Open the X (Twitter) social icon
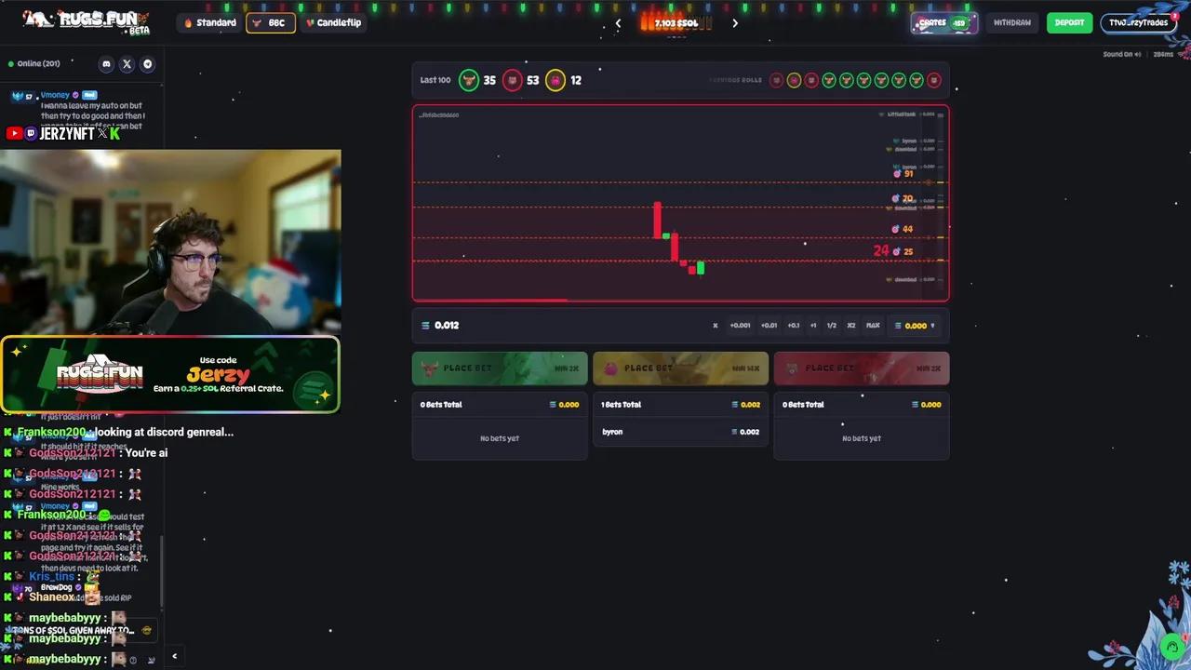Viewport: 1191px width, 670px height. [127, 64]
